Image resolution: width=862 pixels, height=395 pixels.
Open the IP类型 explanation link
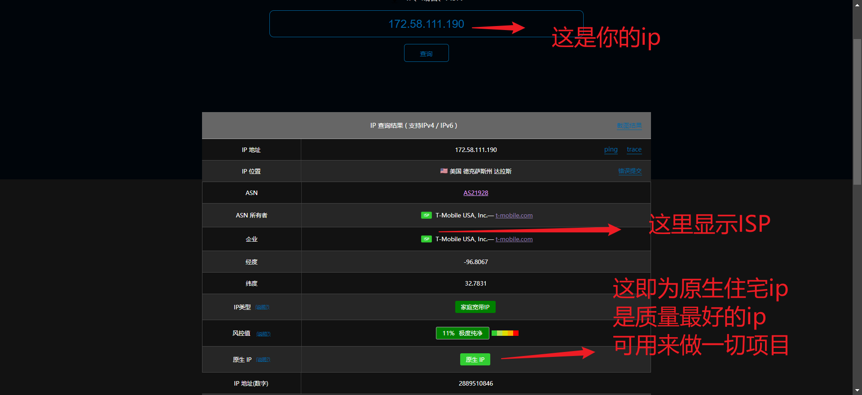pos(262,307)
